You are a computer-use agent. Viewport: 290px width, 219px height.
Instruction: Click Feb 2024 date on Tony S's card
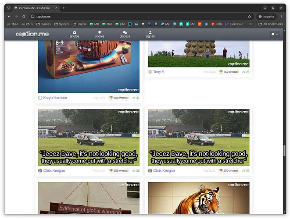(x=209, y=72)
